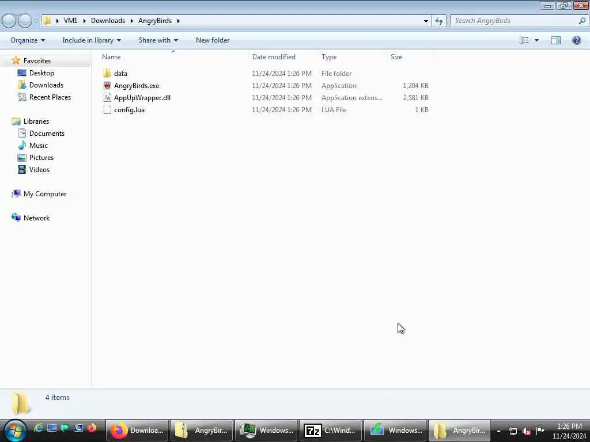Launch Internet Explorer from quick launch
Screen dimensions: 590x442
pyautogui.click(x=38, y=428)
